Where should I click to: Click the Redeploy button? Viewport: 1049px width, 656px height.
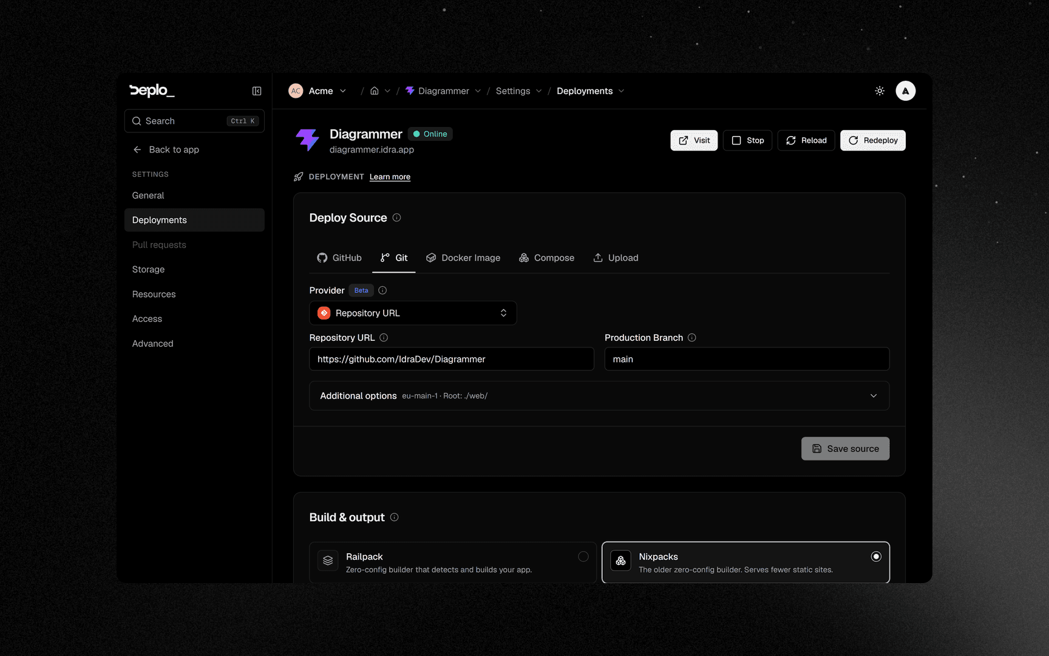[873, 140]
